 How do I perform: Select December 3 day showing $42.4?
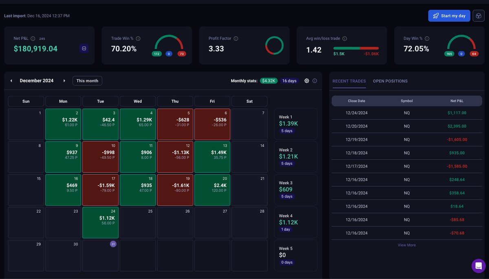(x=100, y=124)
